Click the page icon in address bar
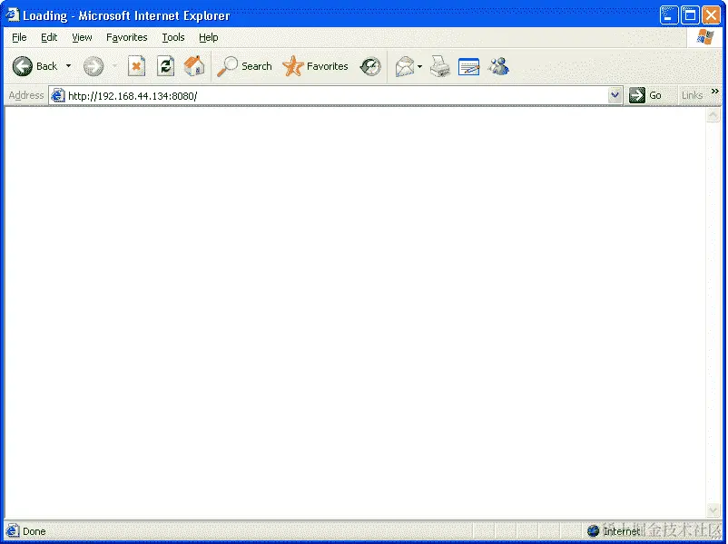 (57, 95)
